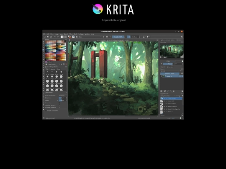226x169 pixels.
Task: Select the Rectangle tool in toolbox
Action: click(44, 53)
